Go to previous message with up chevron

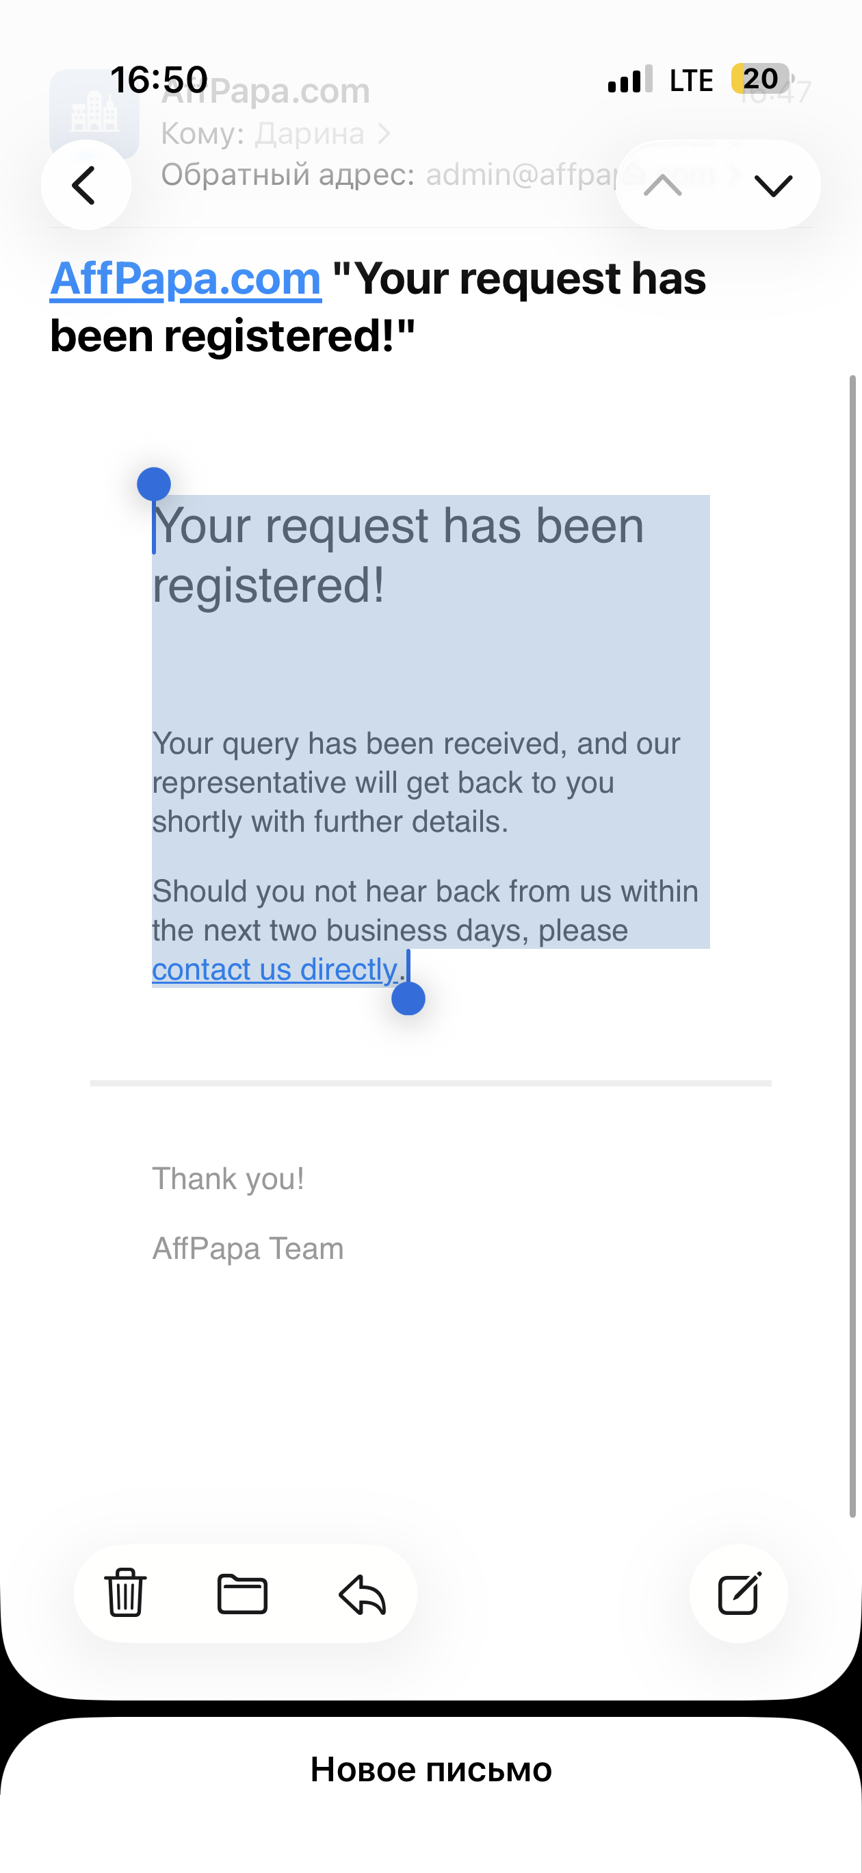pyautogui.click(x=663, y=186)
